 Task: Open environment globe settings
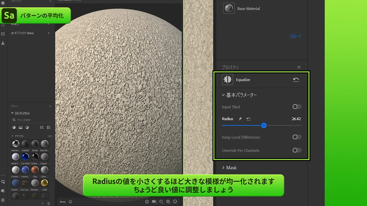tap(168, 202)
